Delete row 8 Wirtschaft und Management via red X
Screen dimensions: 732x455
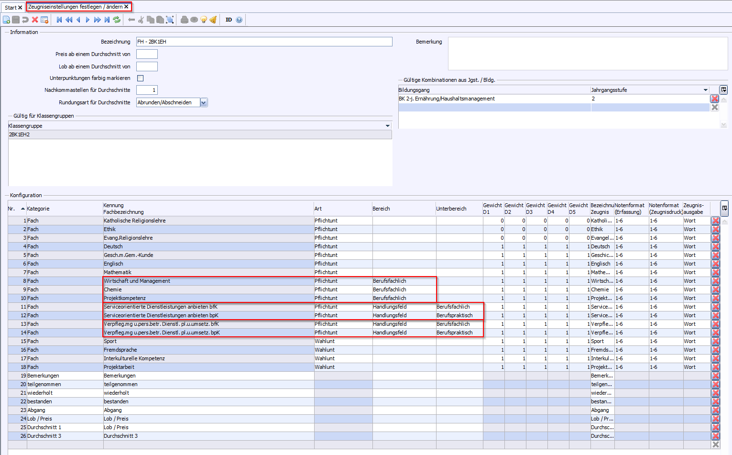tap(715, 281)
